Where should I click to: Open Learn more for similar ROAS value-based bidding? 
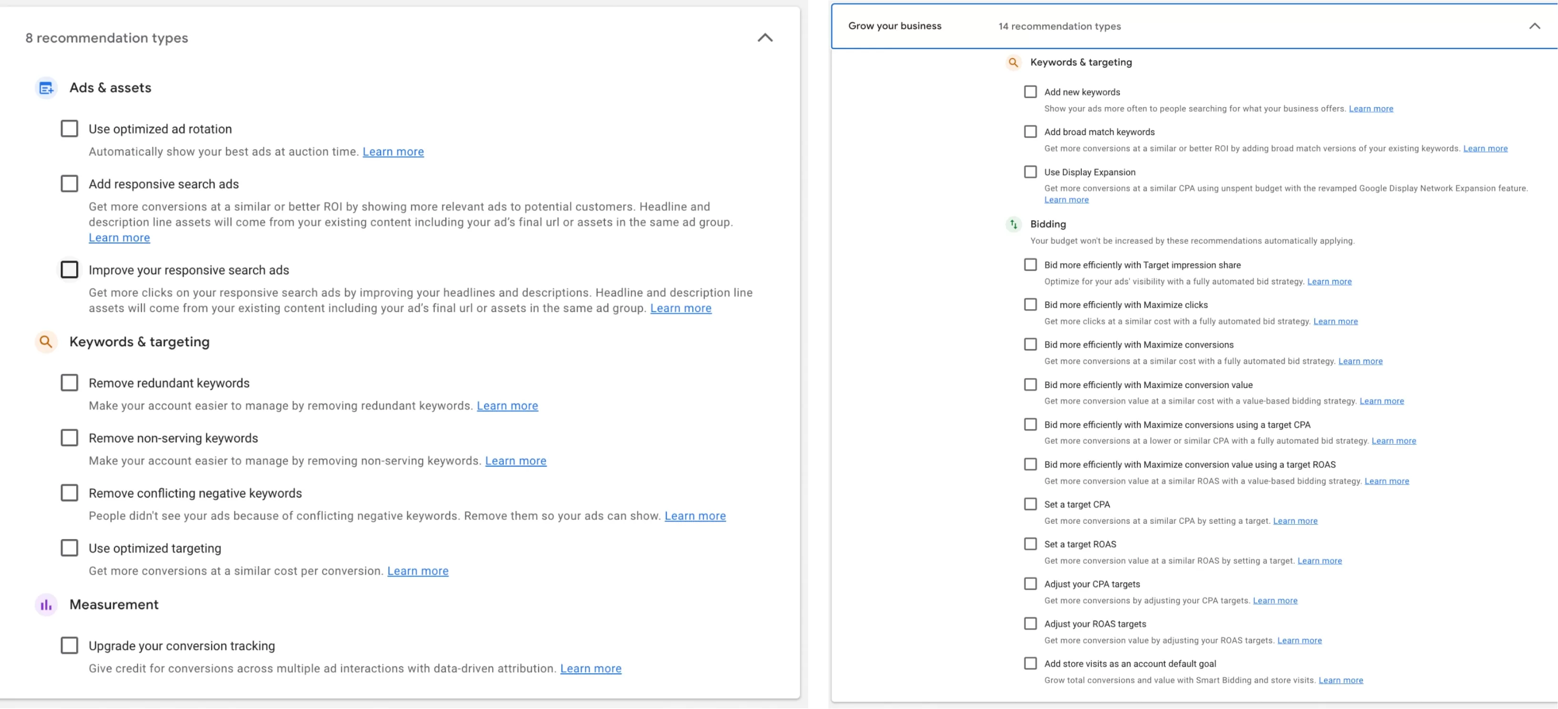(1386, 481)
